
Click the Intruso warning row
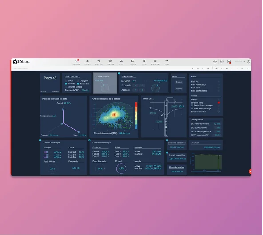click(206, 100)
